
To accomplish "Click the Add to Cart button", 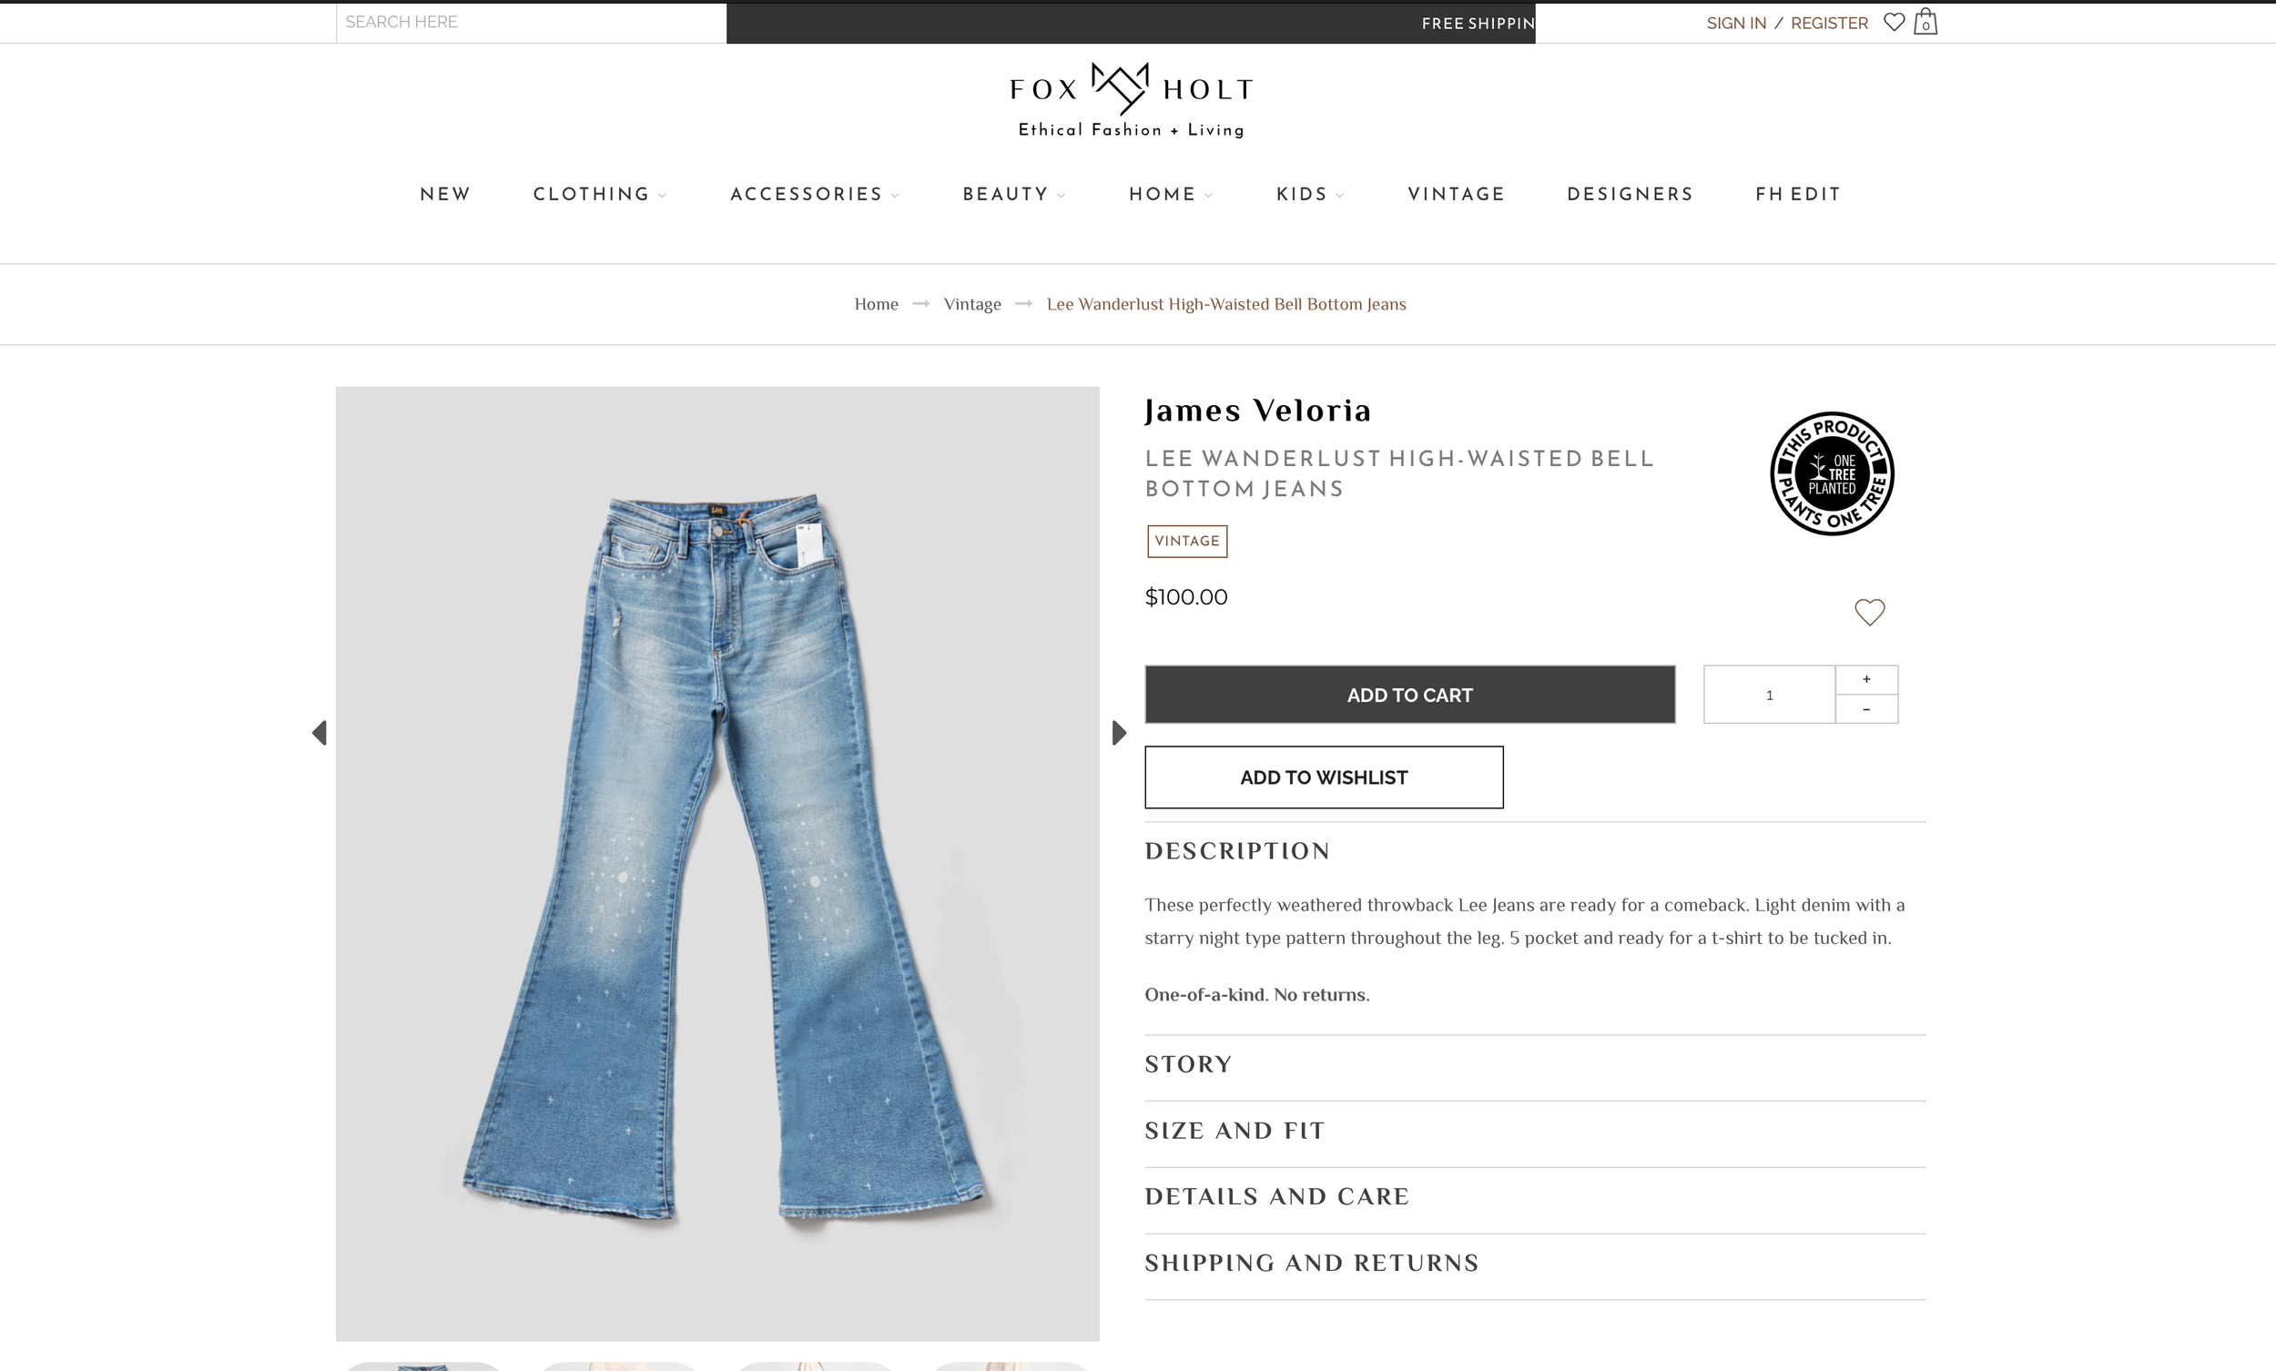I will (1409, 695).
